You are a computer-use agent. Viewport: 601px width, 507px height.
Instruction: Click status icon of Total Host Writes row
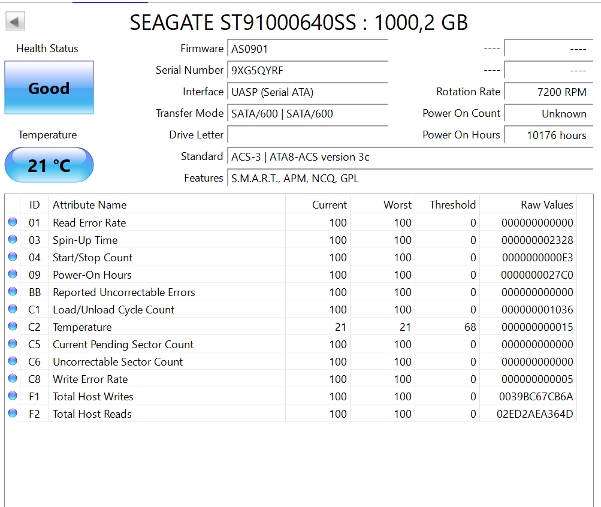click(x=13, y=396)
